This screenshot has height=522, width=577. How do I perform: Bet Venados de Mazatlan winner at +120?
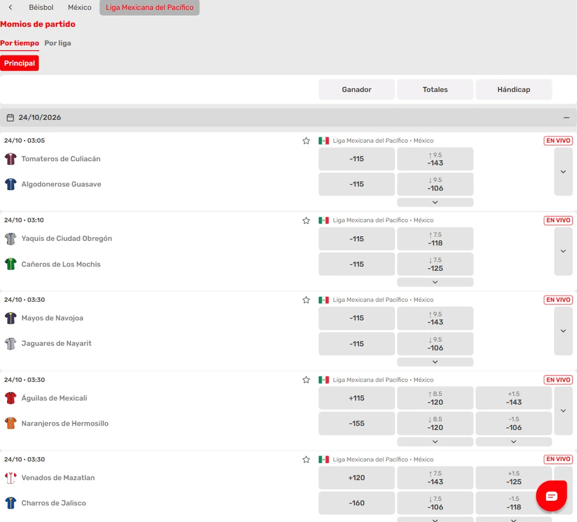(357, 477)
